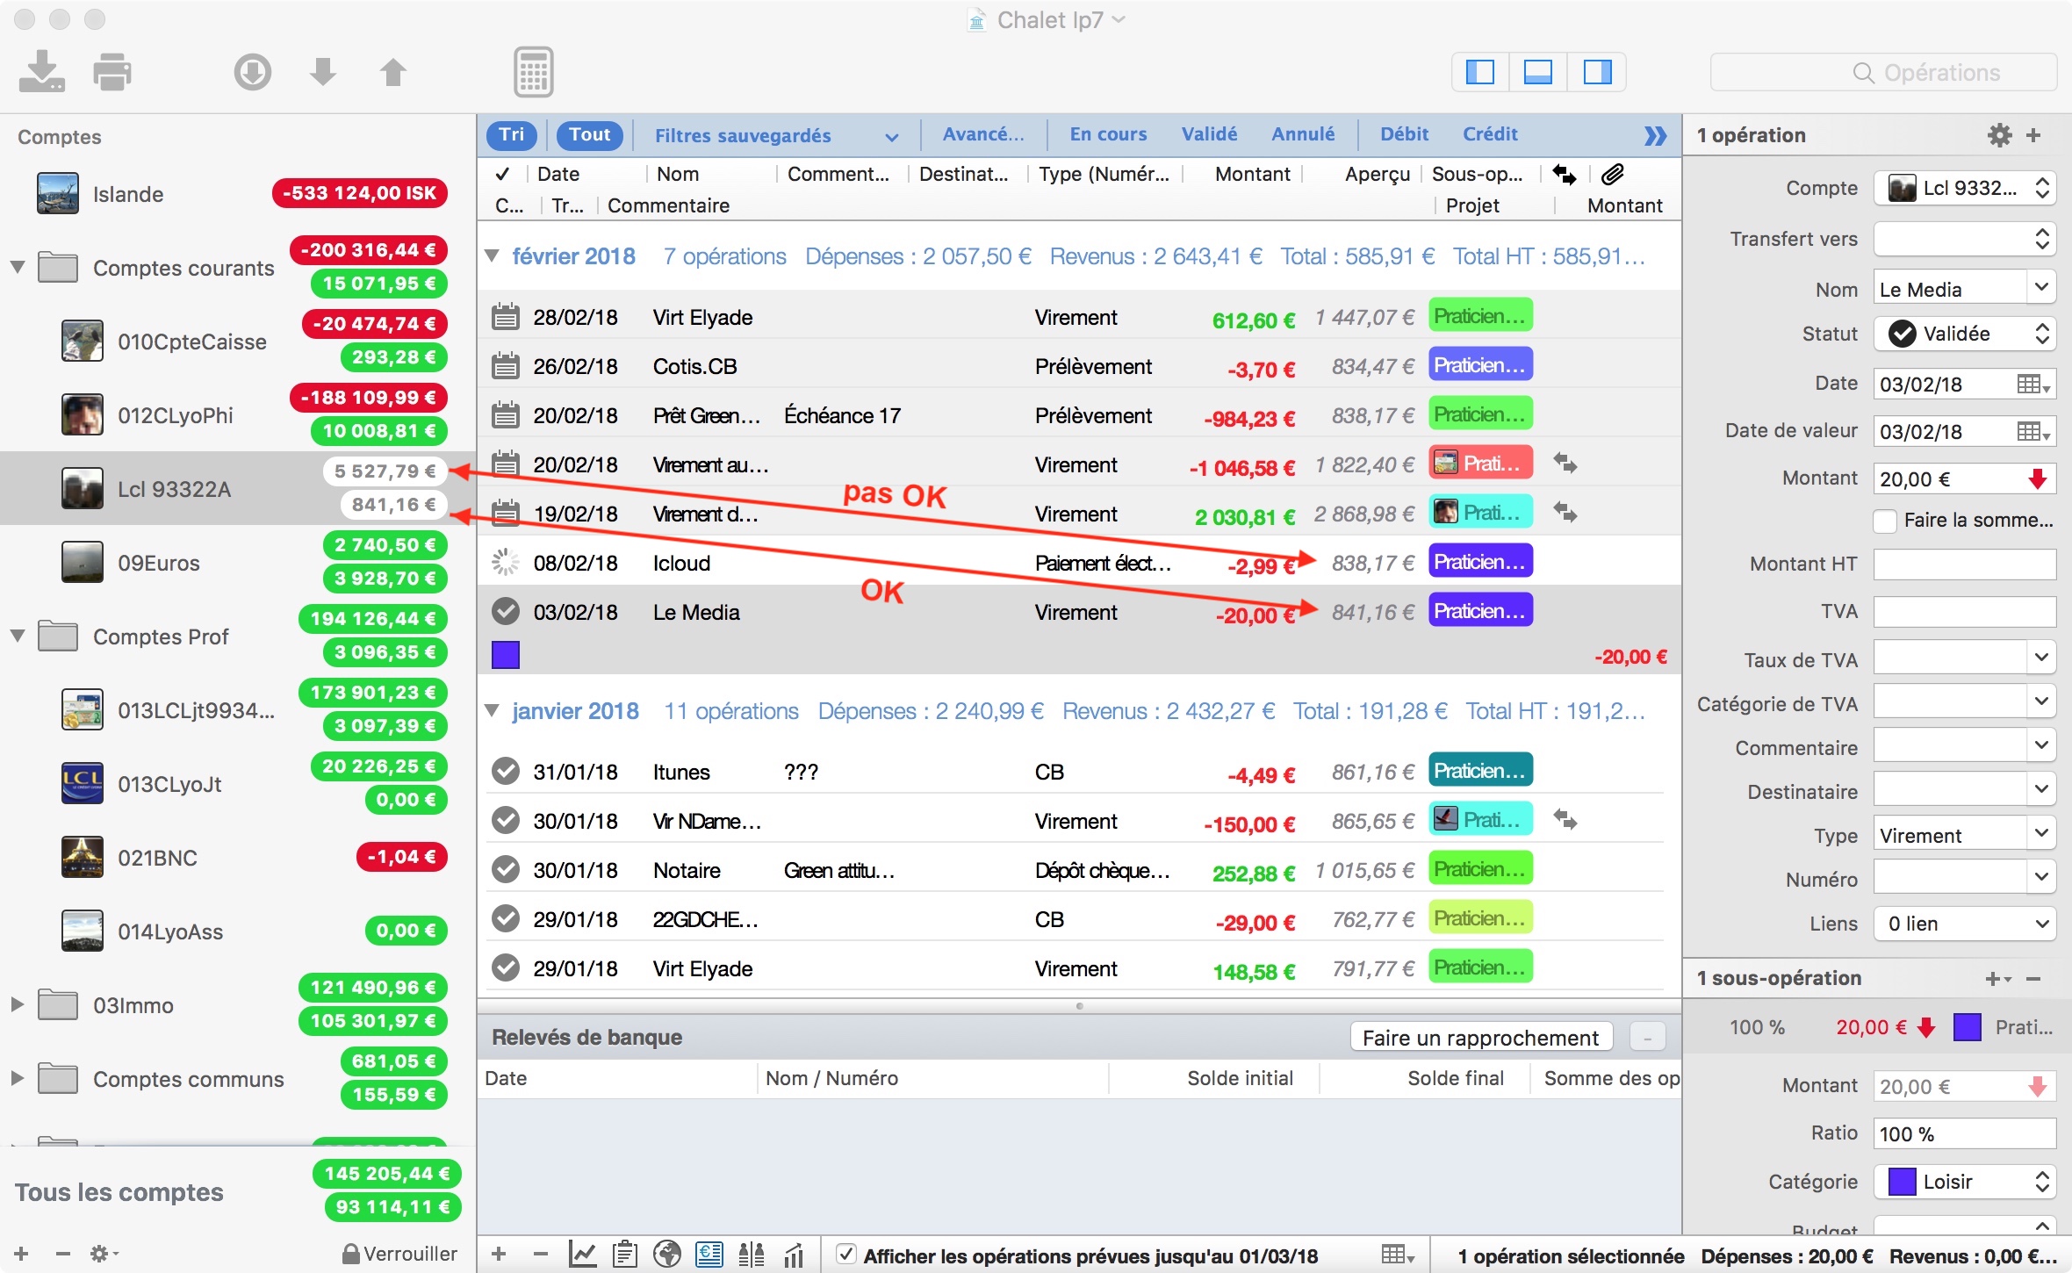Screen dimensions: 2072x1273
Task: Enable the Faire la somme checkbox
Action: (x=1885, y=521)
